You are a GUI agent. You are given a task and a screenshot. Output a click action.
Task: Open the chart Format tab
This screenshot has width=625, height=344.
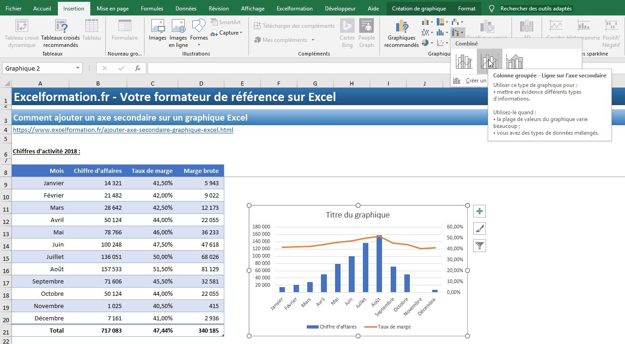(x=467, y=8)
